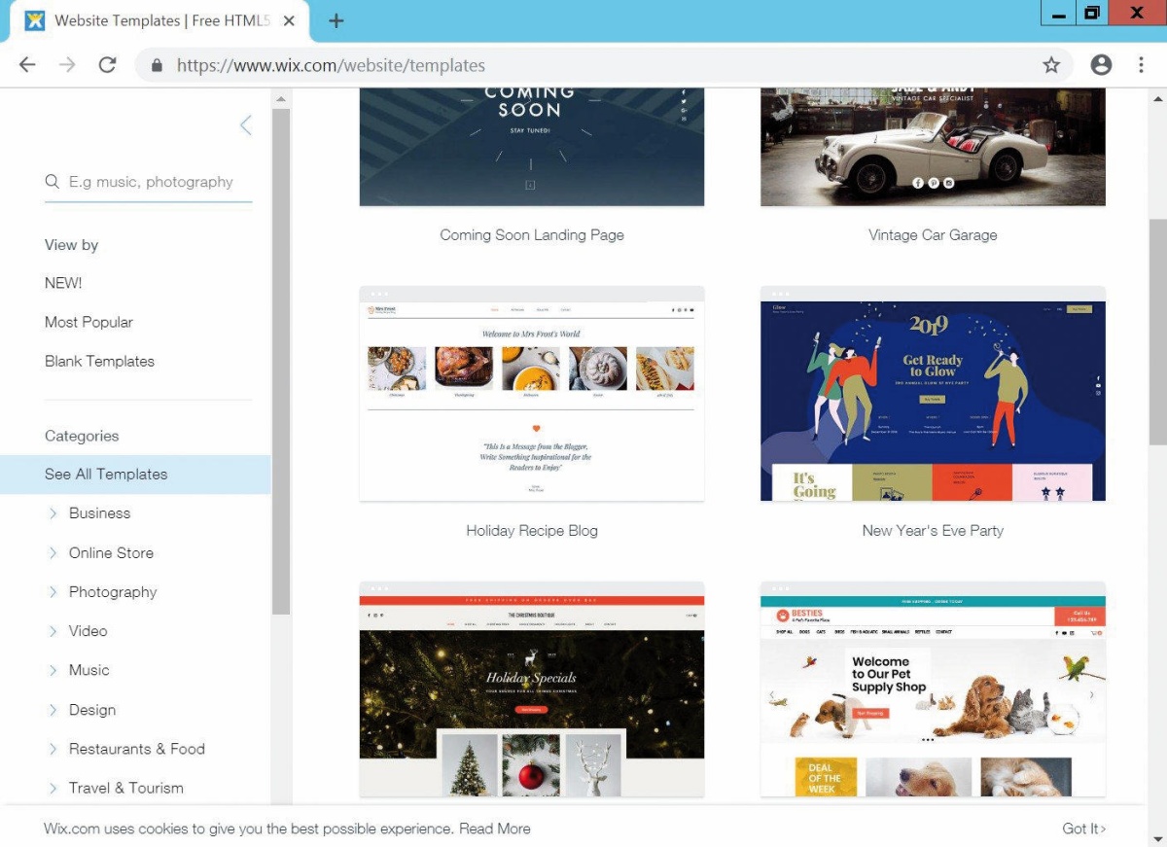The image size is (1167, 847).
Task: Expand the Video category chevron
Action: [x=53, y=631]
